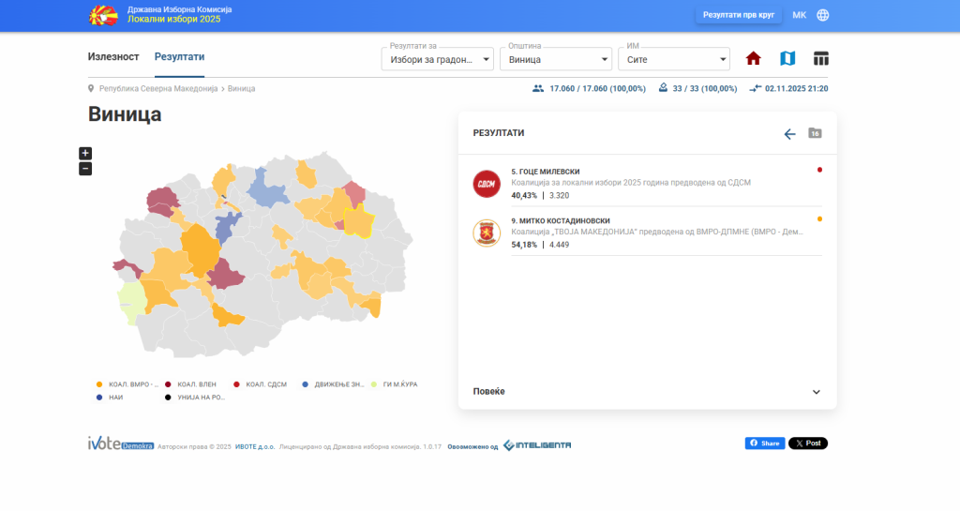Switch to table view icon
960x511 pixels.
coord(821,59)
